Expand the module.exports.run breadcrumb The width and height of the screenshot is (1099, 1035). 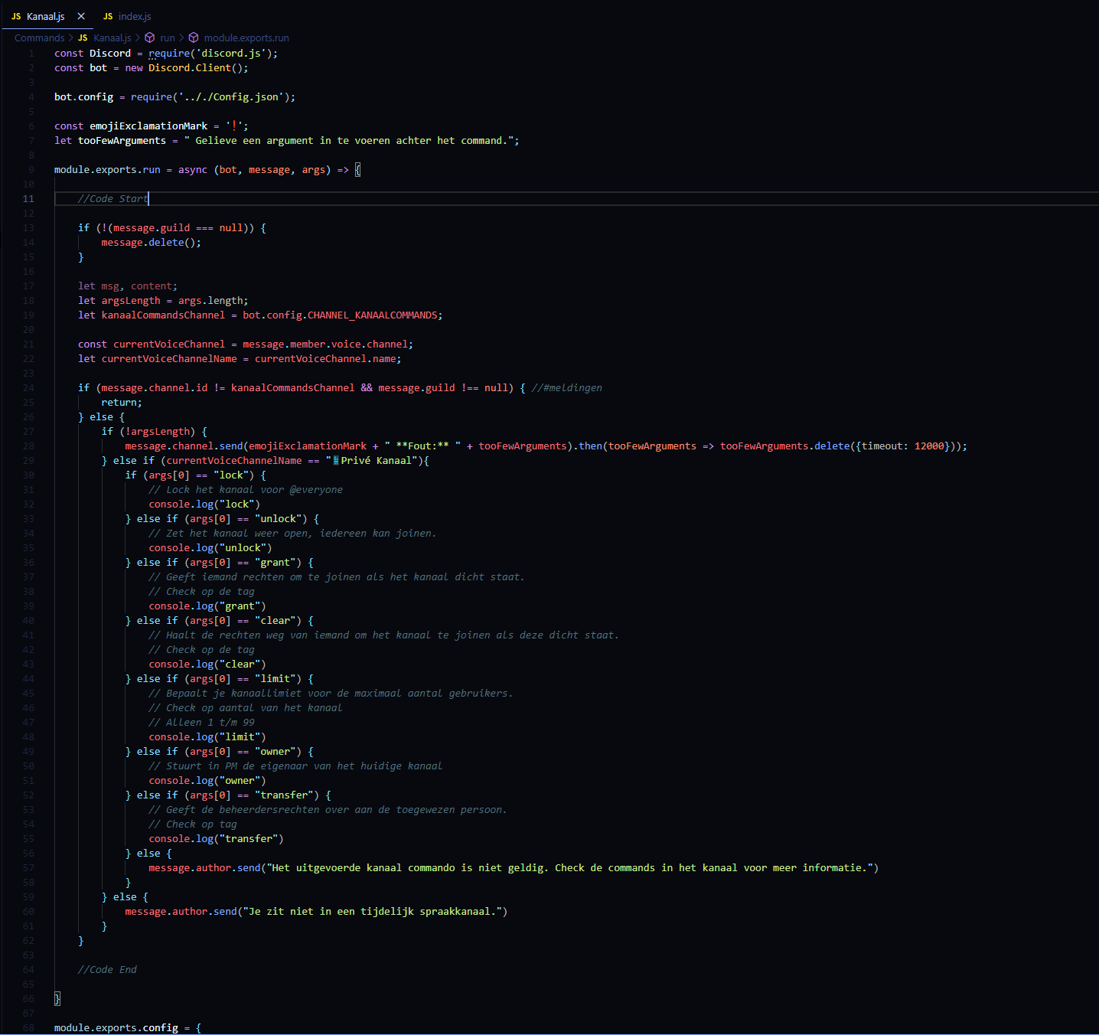[246, 38]
